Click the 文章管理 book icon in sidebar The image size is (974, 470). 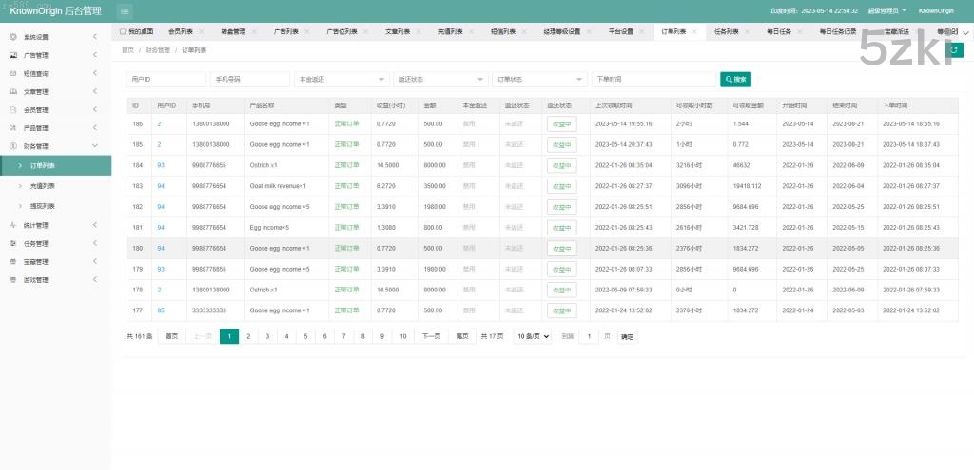(x=12, y=91)
